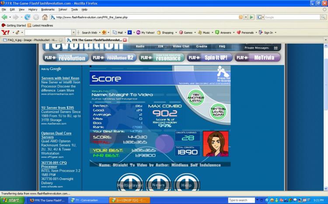Screen dimensions: 328x204
Task: Click the Back navigation arrow
Action: click(5, 17)
